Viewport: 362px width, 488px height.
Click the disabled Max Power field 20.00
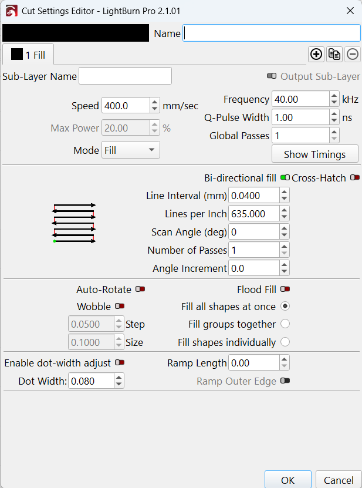point(126,127)
